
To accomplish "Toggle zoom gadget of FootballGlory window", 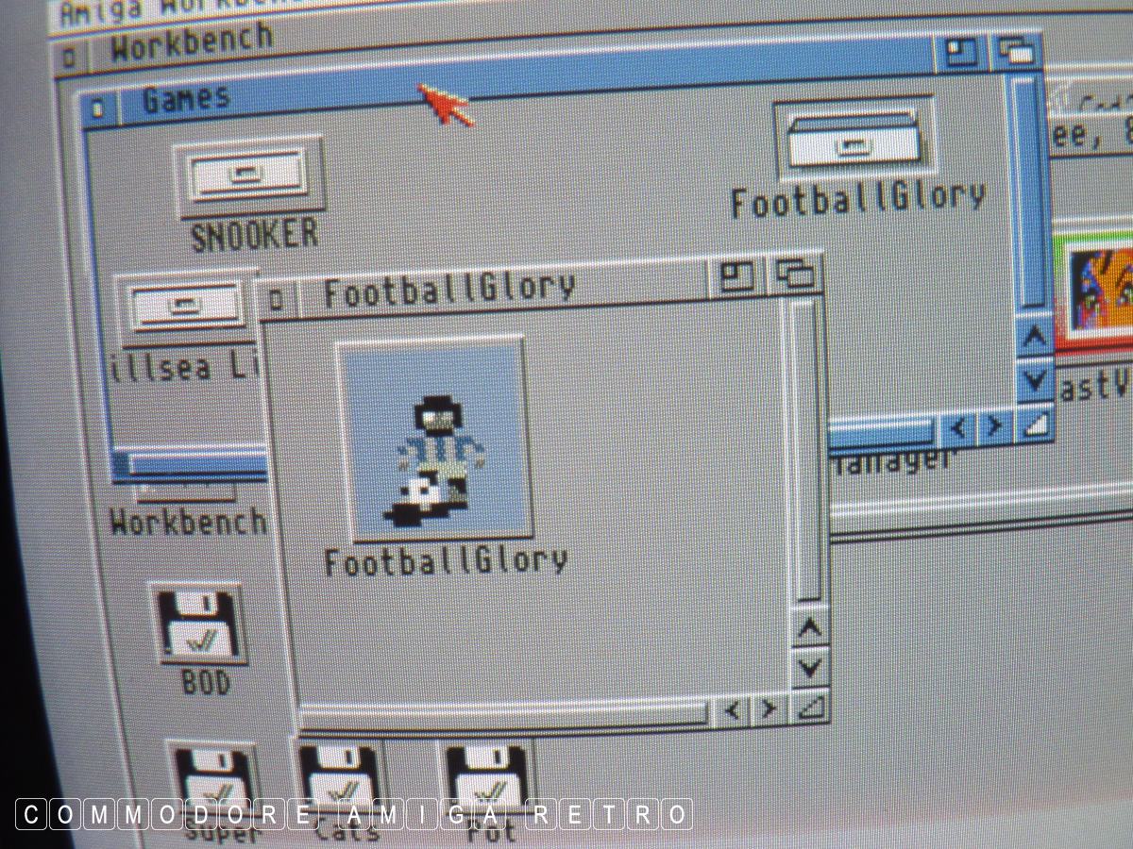I will (736, 275).
